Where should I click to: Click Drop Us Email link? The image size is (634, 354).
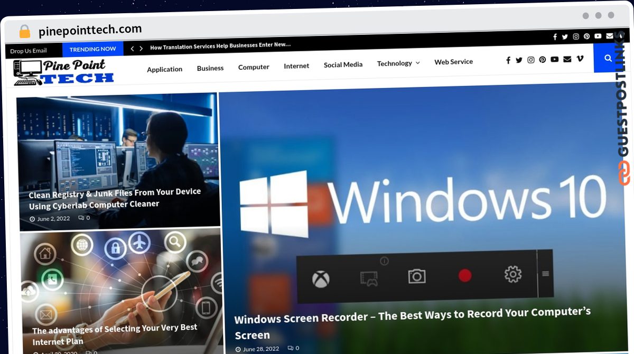pos(29,51)
